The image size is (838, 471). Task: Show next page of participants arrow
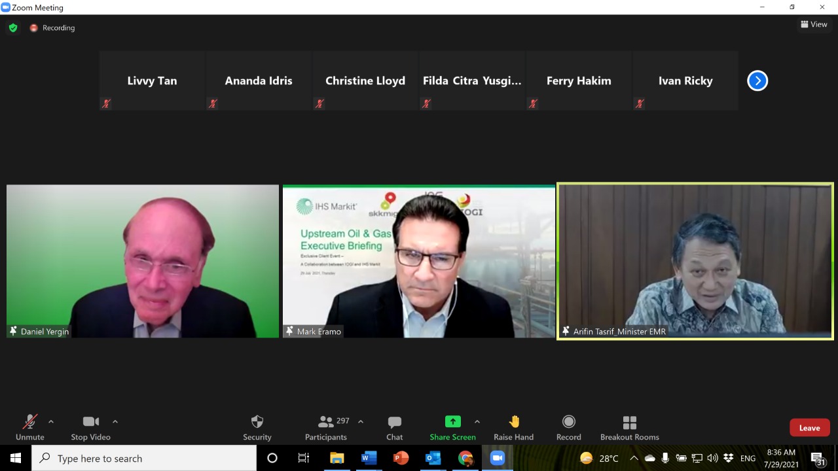coord(757,80)
